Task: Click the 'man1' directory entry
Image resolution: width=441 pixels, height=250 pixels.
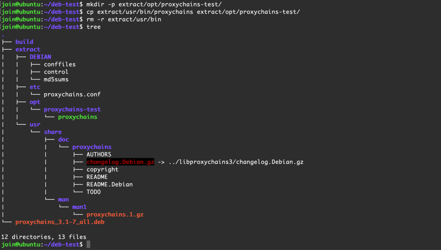Action: point(79,207)
